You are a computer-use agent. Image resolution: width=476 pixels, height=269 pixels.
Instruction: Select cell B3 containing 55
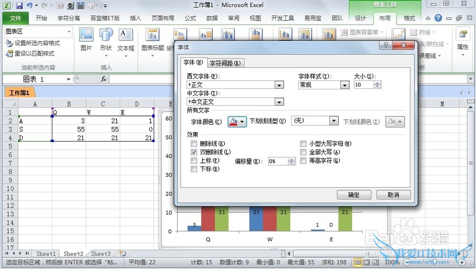click(x=69, y=129)
